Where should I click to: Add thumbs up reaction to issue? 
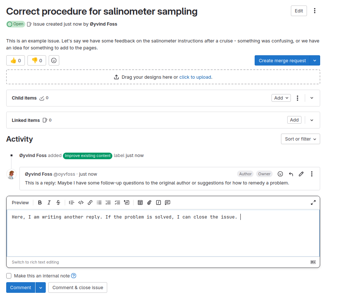15,60
